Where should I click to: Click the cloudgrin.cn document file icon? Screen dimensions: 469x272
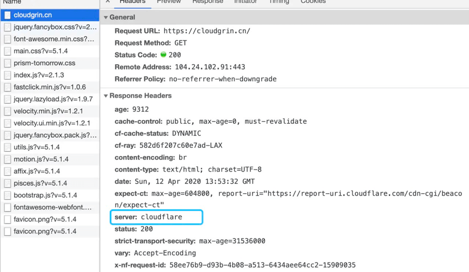tap(8, 15)
